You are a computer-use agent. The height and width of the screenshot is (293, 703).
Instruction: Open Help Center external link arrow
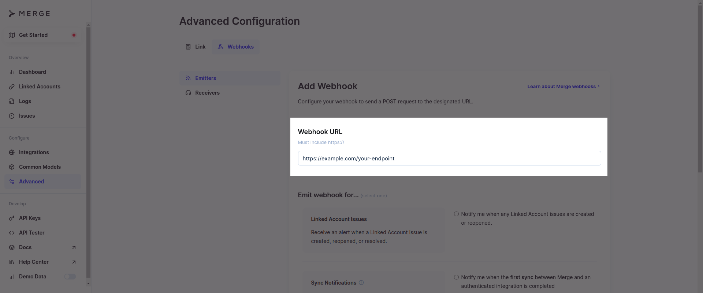[x=74, y=262]
